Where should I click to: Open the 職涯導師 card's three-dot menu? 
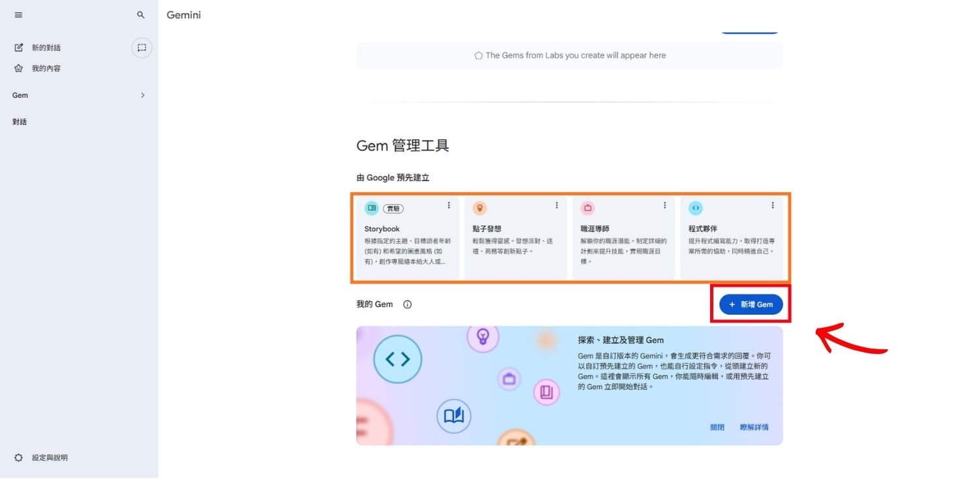pos(664,205)
